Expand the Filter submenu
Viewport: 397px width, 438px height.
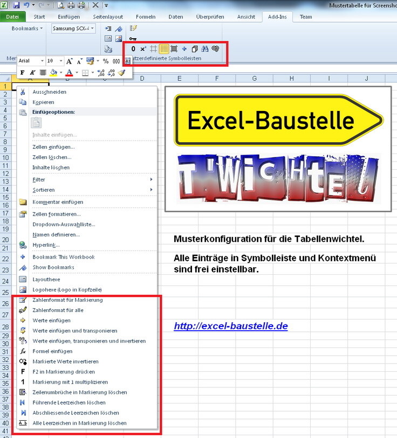coord(87,179)
